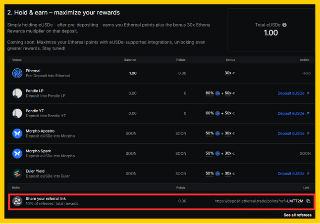Click the Share your referral link title
320x224 pixels.
point(46,199)
